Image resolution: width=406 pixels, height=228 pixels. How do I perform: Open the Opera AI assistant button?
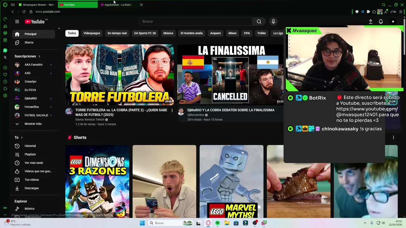click(394, 12)
